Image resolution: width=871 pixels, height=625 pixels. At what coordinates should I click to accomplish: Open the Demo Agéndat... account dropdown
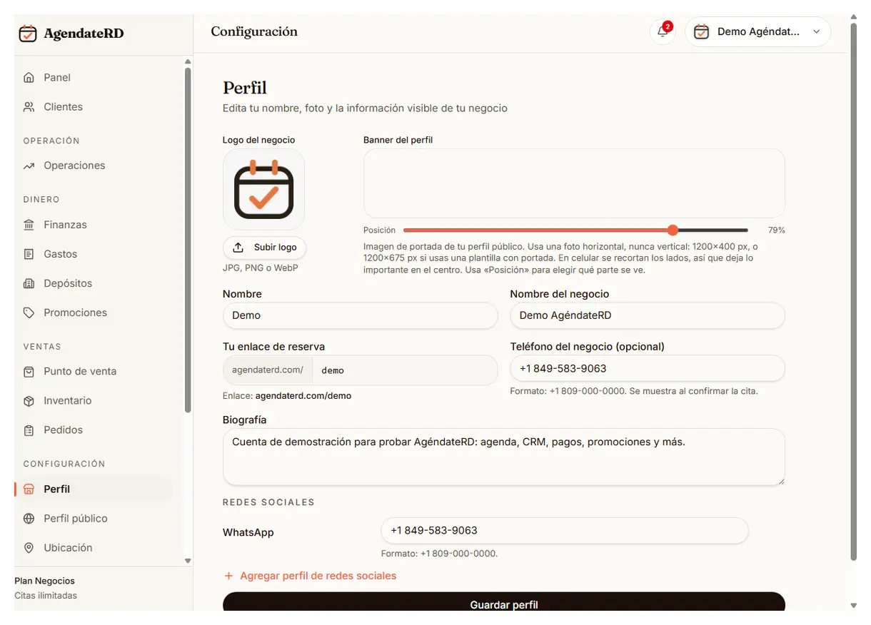(x=757, y=31)
